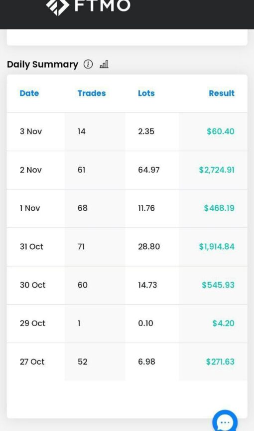This screenshot has width=254, height=431.
Task: Open the live chat bubble
Action: click(x=225, y=421)
